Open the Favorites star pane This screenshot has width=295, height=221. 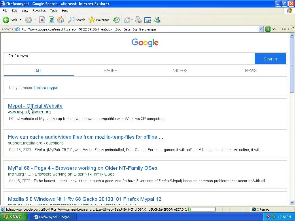tap(99, 20)
